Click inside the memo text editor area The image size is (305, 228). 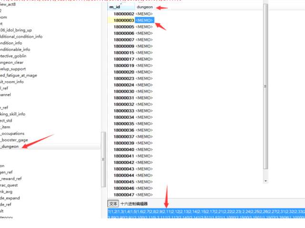coord(205,215)
